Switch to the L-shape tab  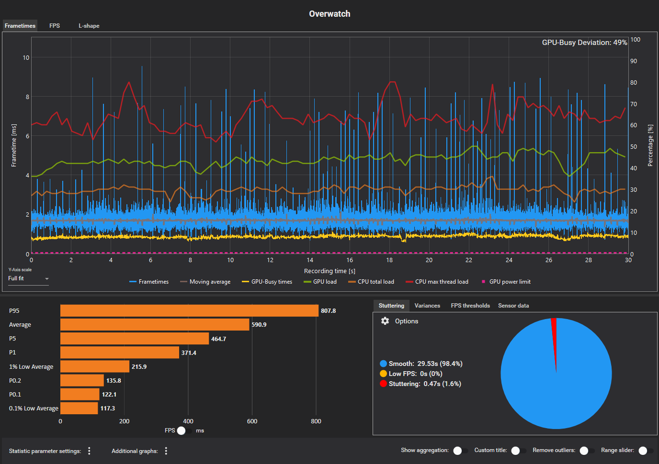point(89,26)
